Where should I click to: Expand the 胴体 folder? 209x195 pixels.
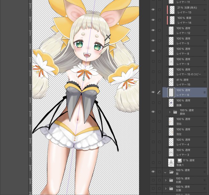click(x=170, y=112)
